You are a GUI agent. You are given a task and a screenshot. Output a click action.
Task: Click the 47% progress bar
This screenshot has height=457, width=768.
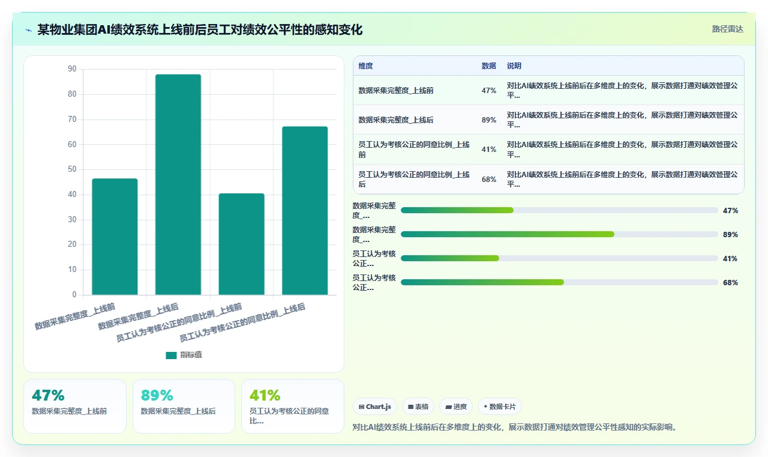pos(559,210)
